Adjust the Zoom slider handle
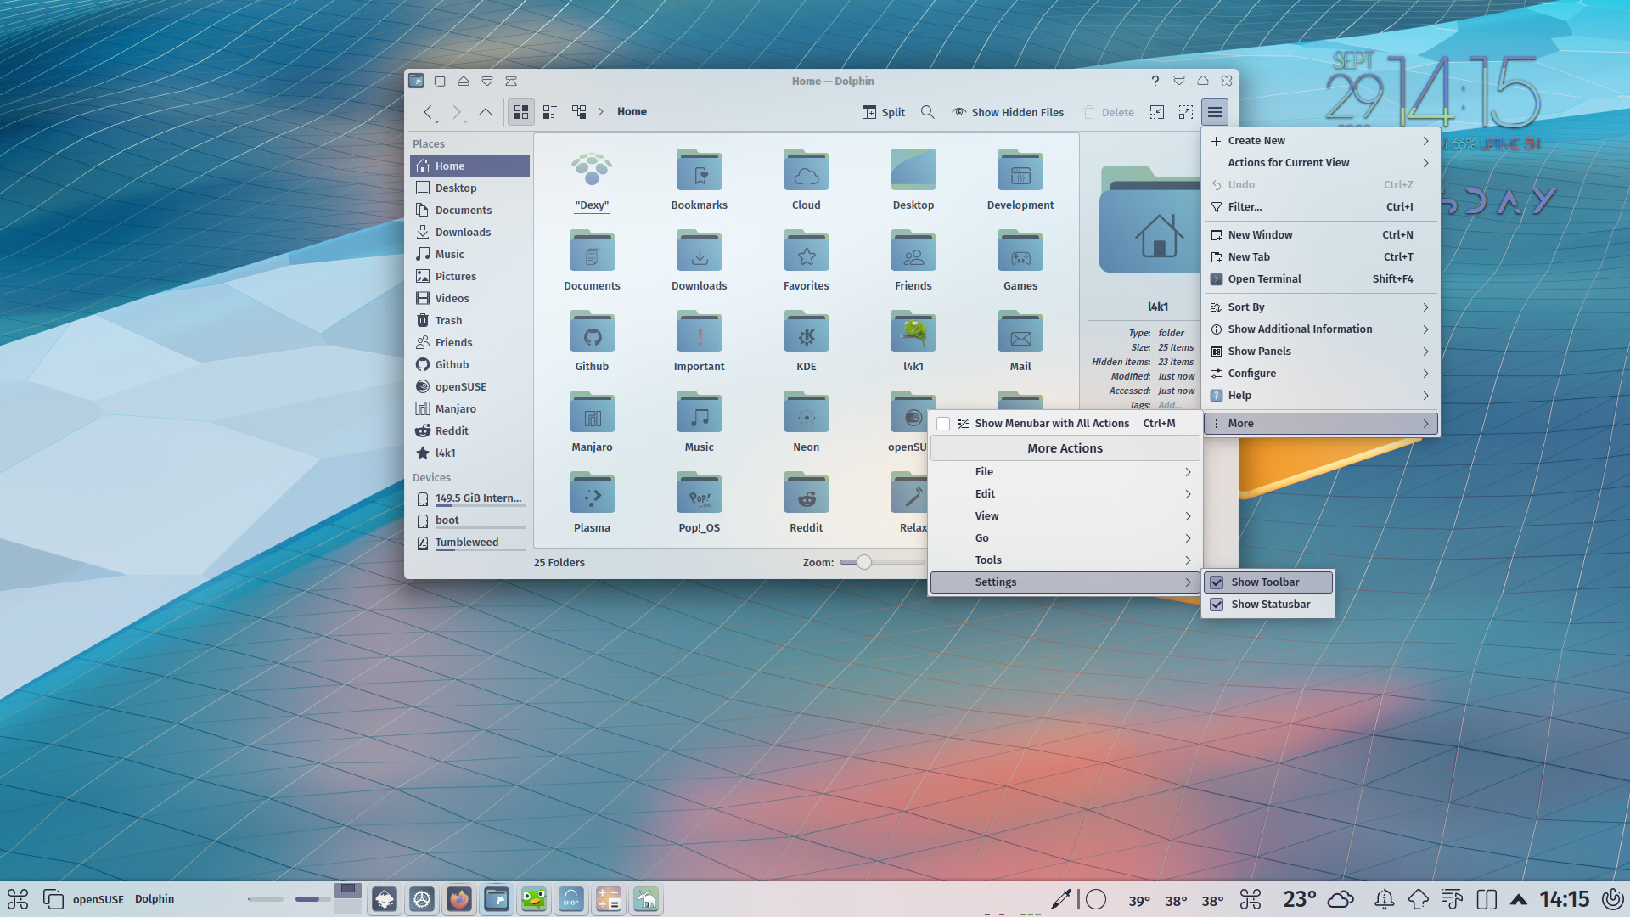The width and height of the screenshot is (1630, 917). 863,562
